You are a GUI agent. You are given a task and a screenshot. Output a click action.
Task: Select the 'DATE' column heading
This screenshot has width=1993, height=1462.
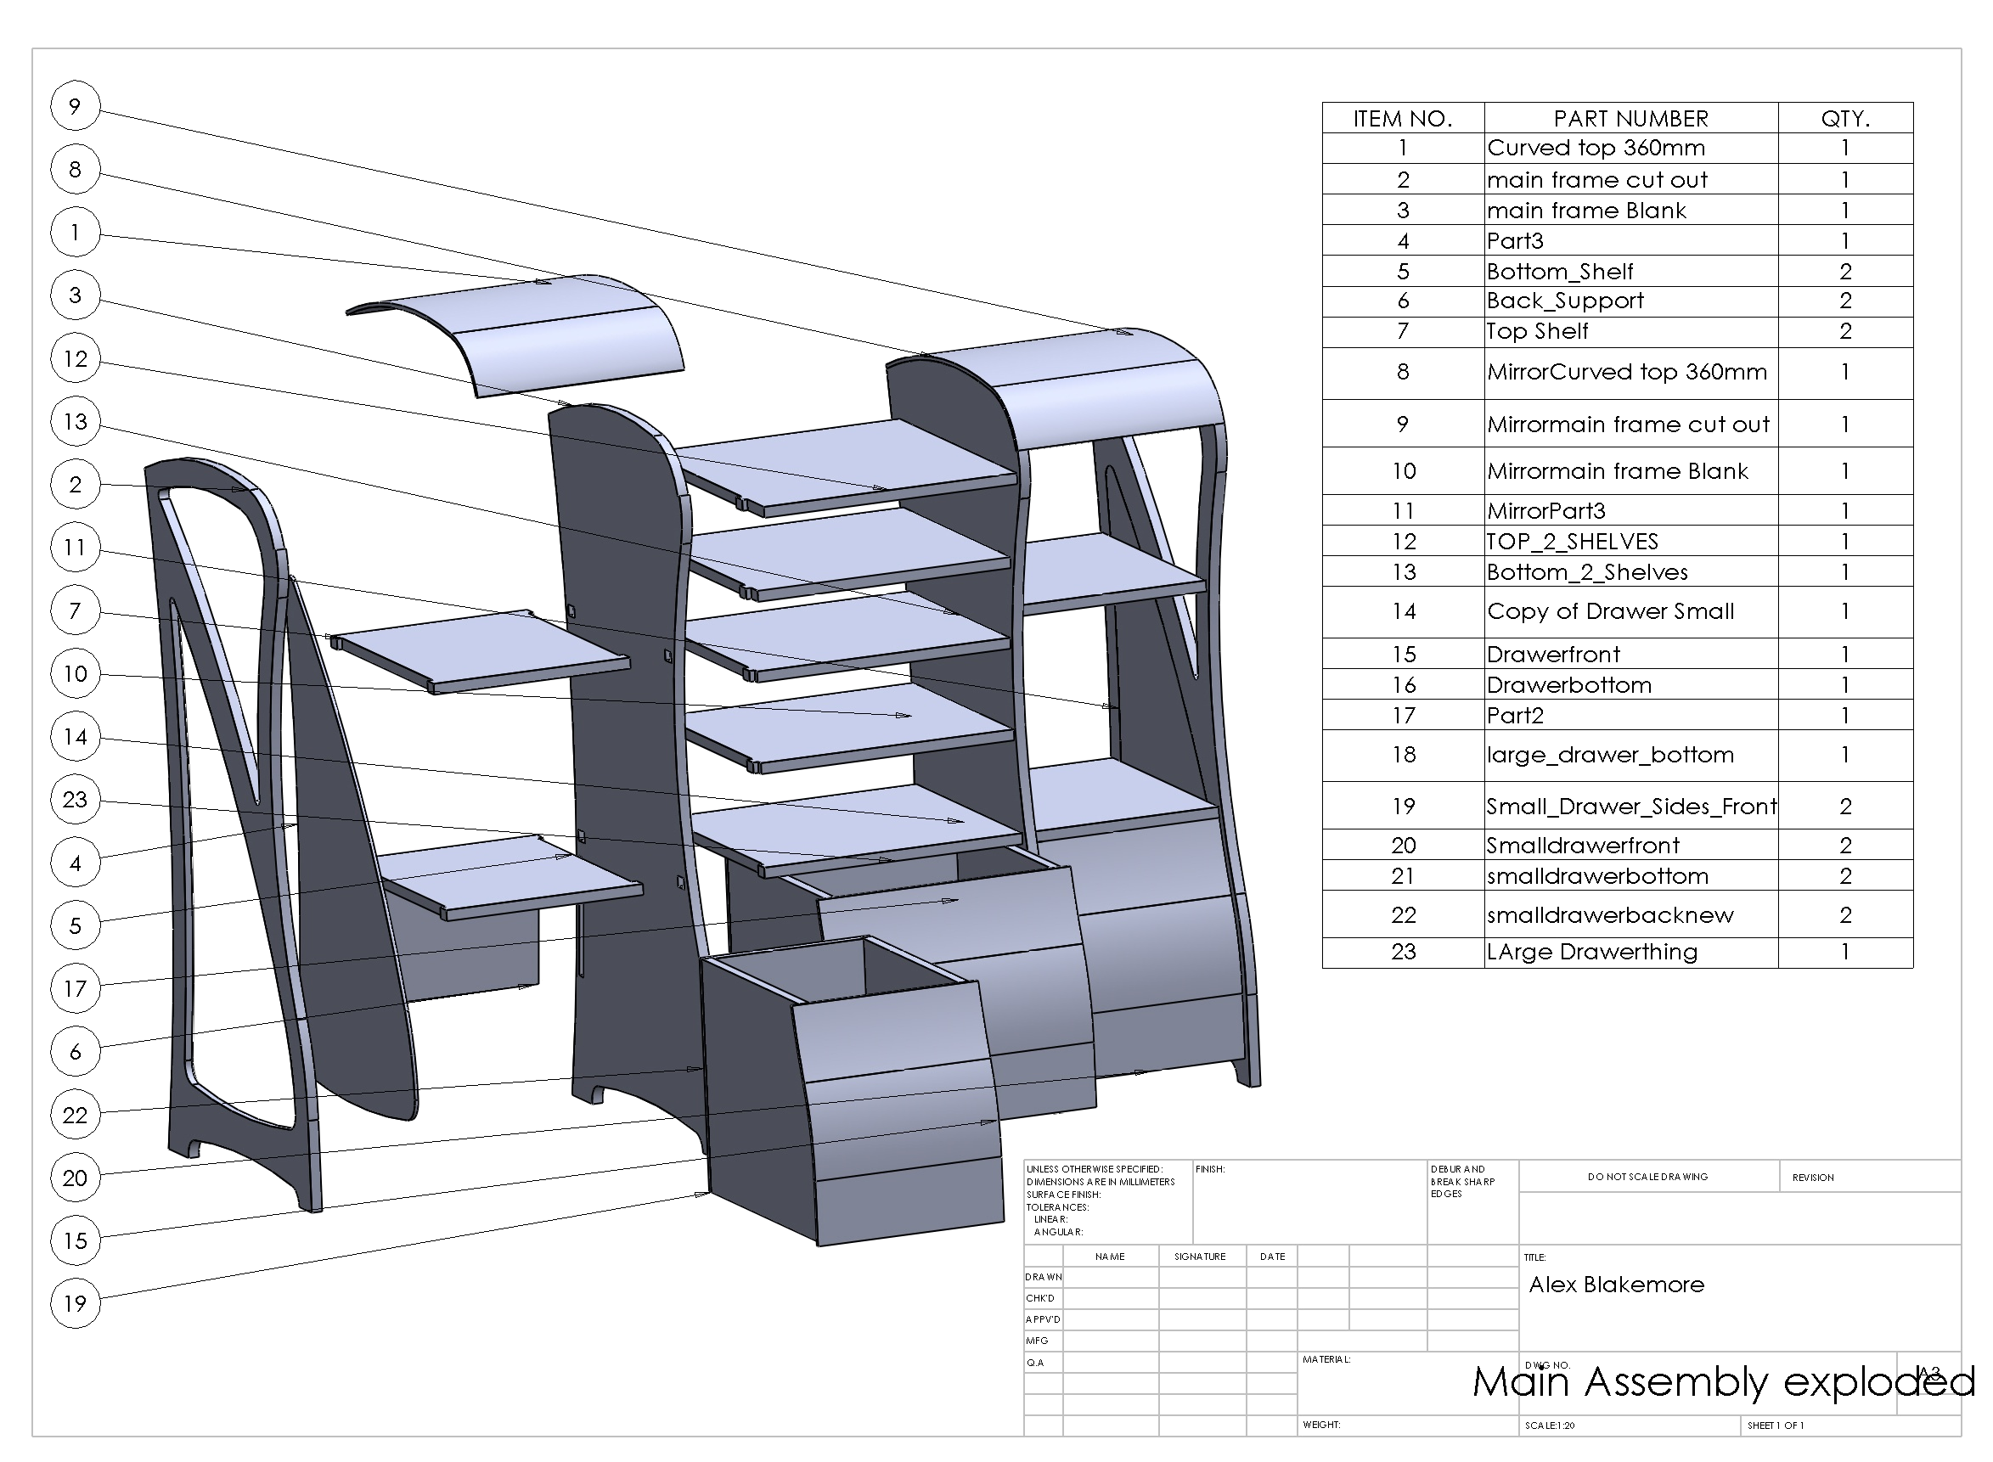tap(1273, 1257)
